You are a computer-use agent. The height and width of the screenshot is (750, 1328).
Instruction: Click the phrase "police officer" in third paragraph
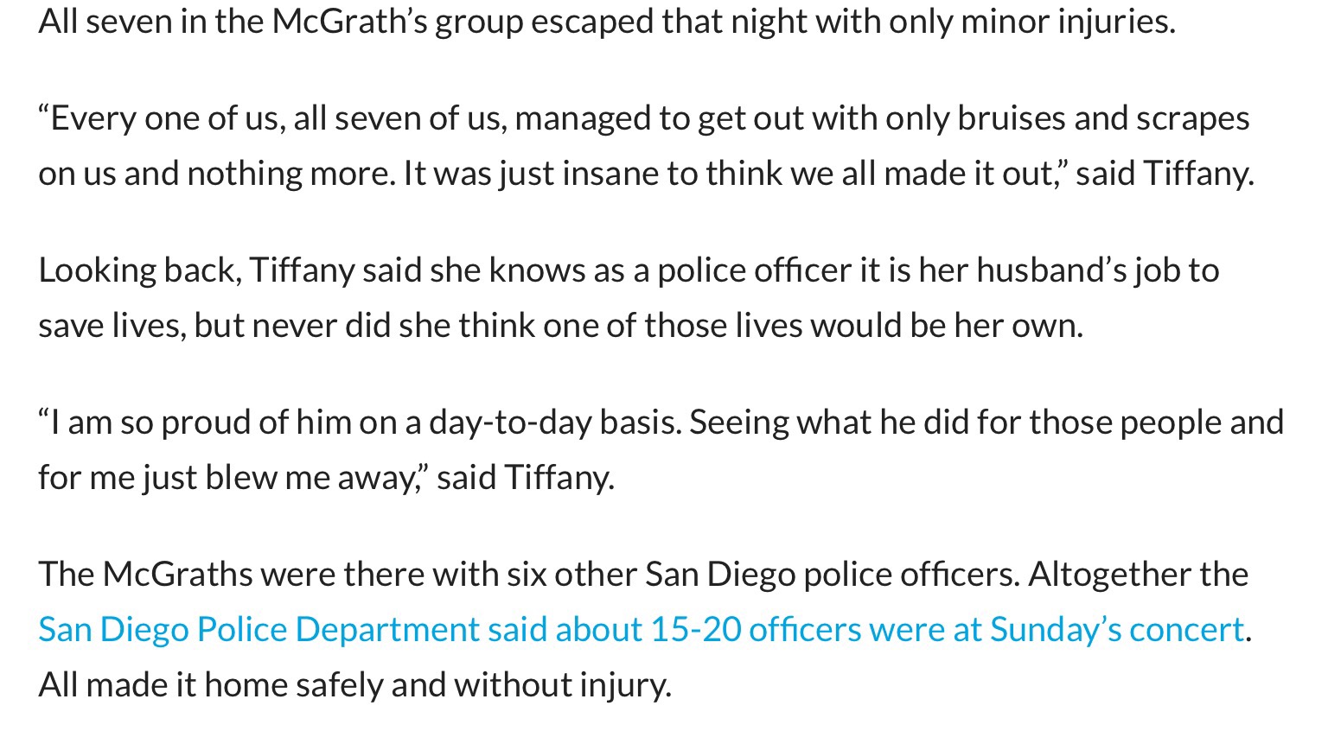click(754, 270)
